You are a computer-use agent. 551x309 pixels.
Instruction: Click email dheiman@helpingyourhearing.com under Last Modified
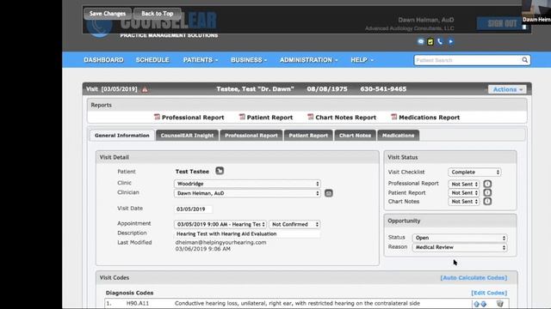point(220,242)
